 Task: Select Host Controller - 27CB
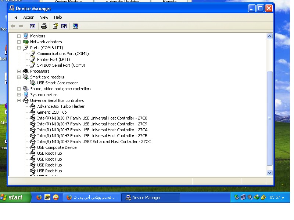(x=92, y=136)
